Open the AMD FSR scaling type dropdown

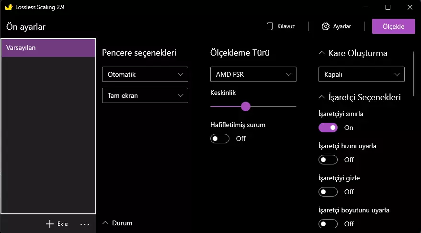(253, 74)
